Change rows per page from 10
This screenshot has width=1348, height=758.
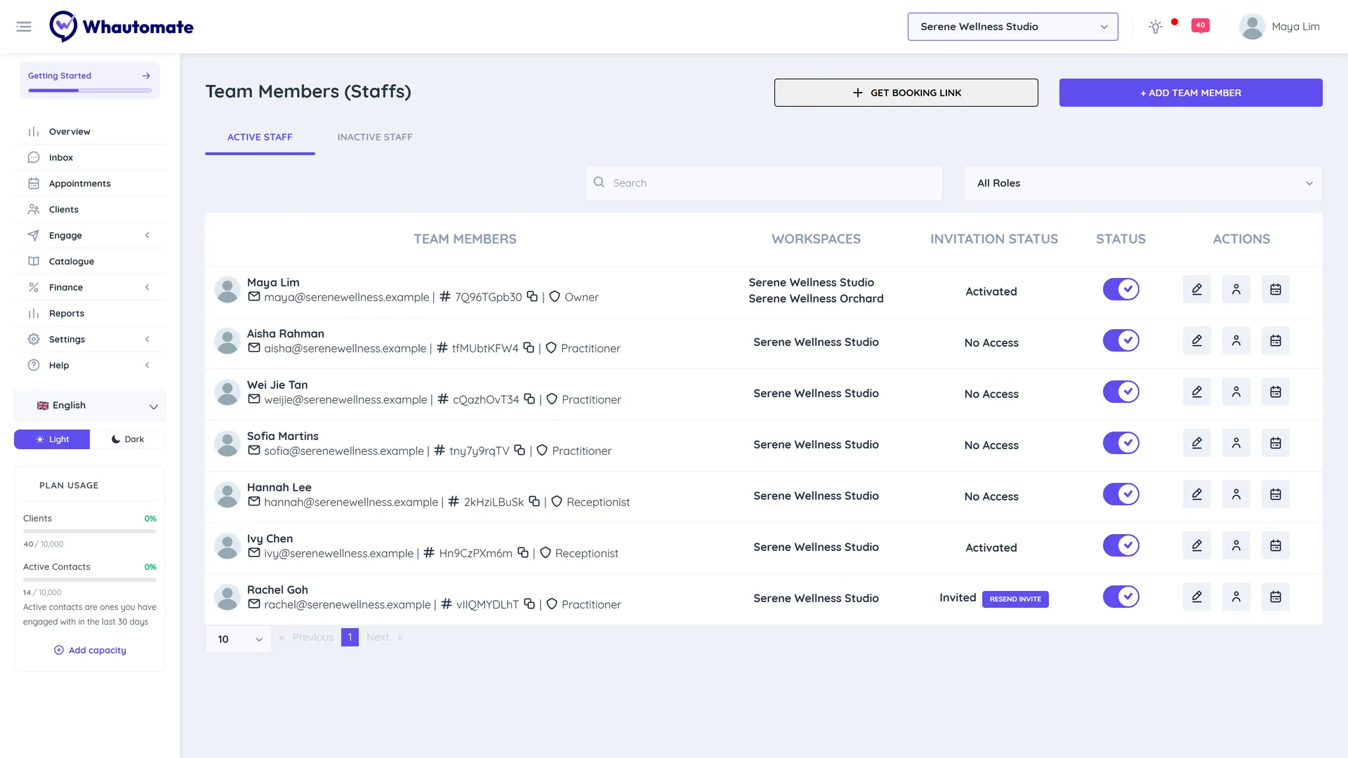point(239,639)
